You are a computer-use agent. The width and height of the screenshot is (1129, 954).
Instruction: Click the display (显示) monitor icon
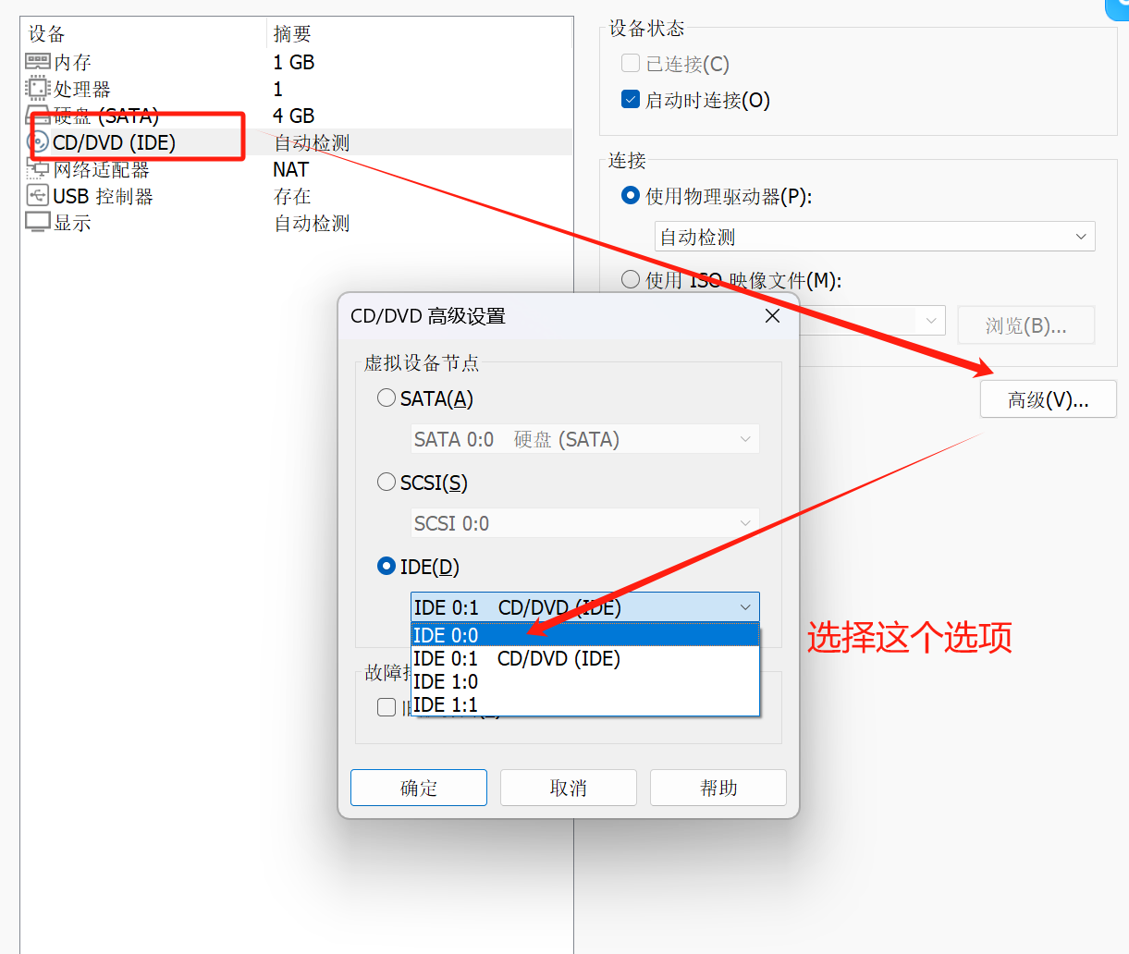coord(37,223)
